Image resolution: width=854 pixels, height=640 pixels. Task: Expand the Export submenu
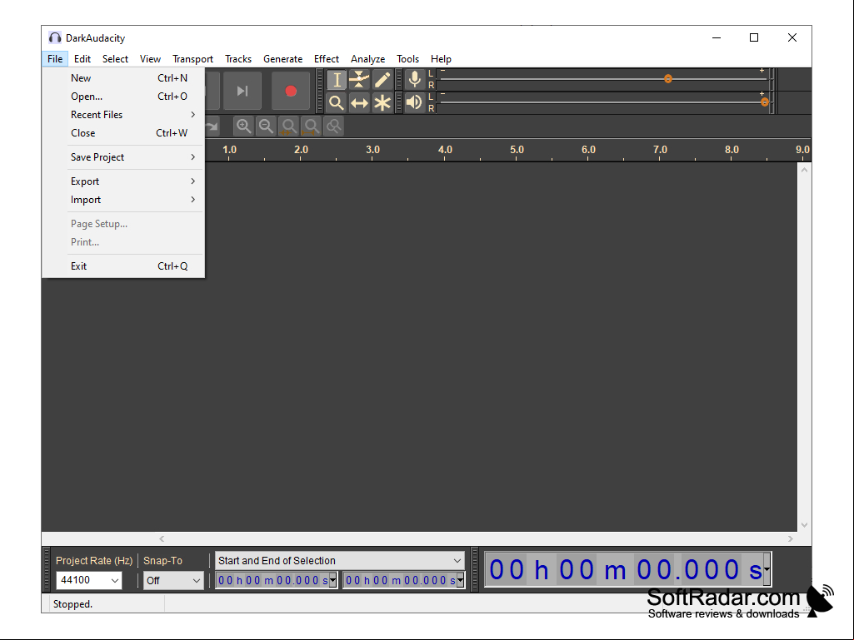coord(123,181)
